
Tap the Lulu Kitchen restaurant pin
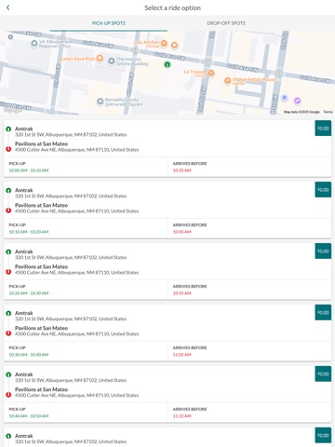164,44
